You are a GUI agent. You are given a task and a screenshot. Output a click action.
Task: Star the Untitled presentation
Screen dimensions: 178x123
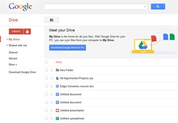coord(51,110)
